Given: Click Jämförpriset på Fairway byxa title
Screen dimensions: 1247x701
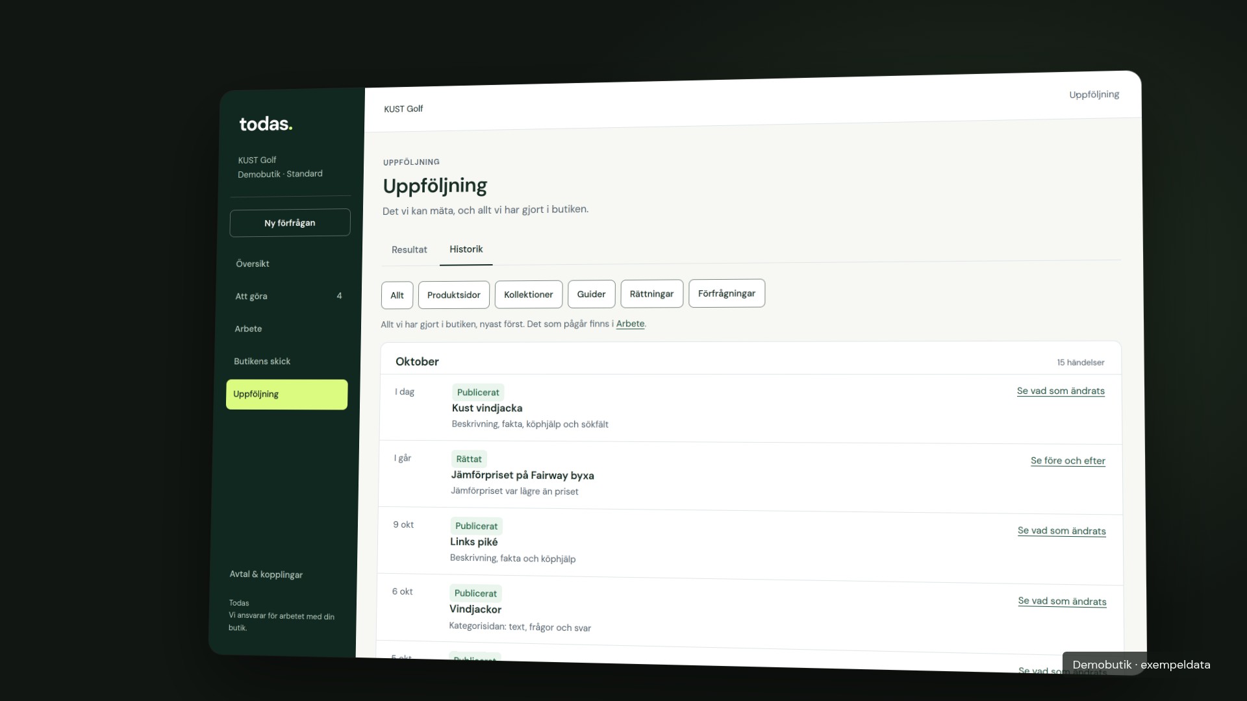Looking at the screenshot, I should click(x=522, y=475).
